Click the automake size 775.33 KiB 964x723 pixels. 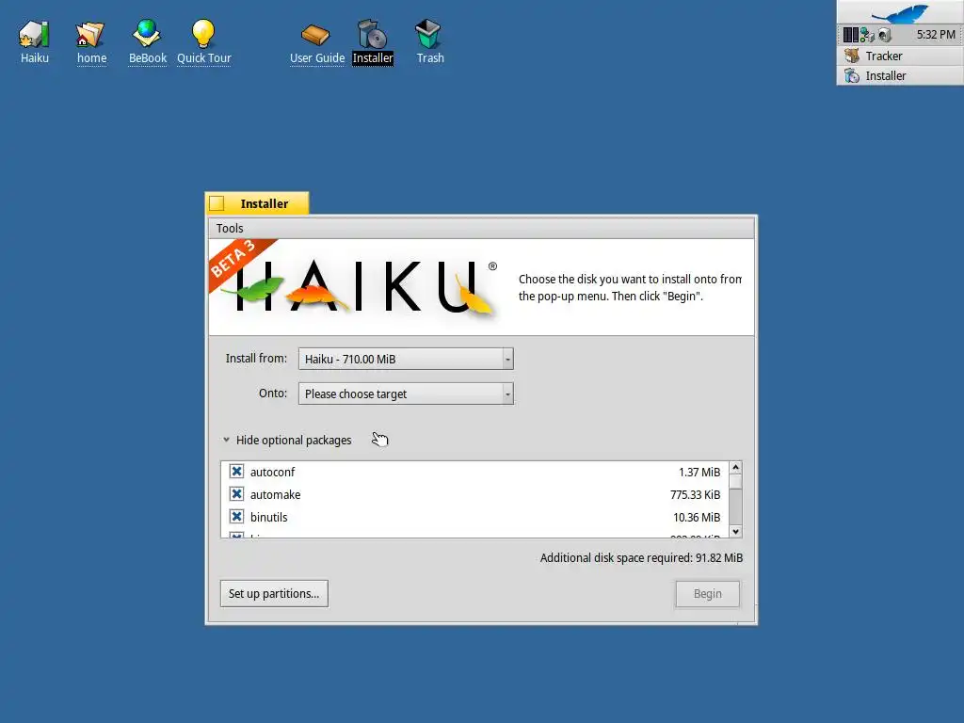tap(695, 495)
